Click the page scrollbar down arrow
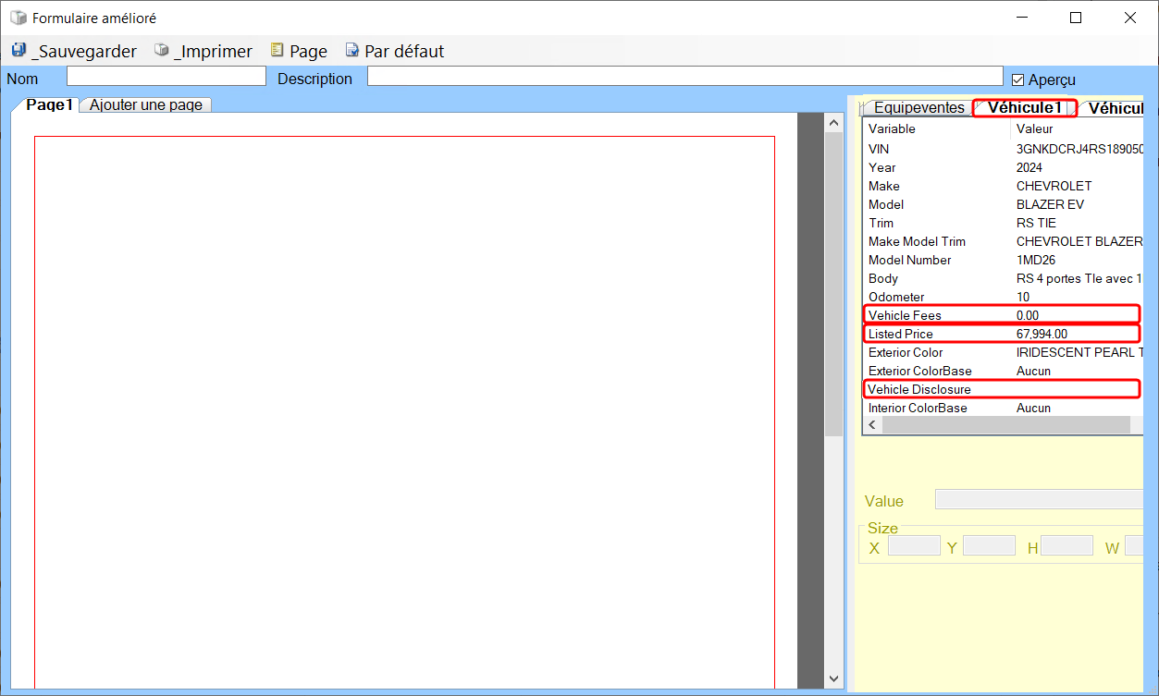1159x696 pixels. [x=833, y=678]
